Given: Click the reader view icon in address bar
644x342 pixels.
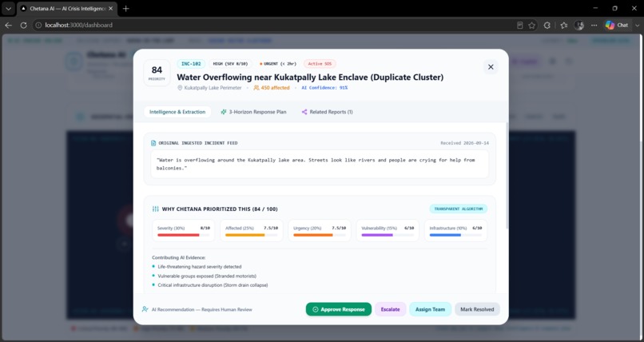Looking at the screenshot, I should tap(520, 25).
